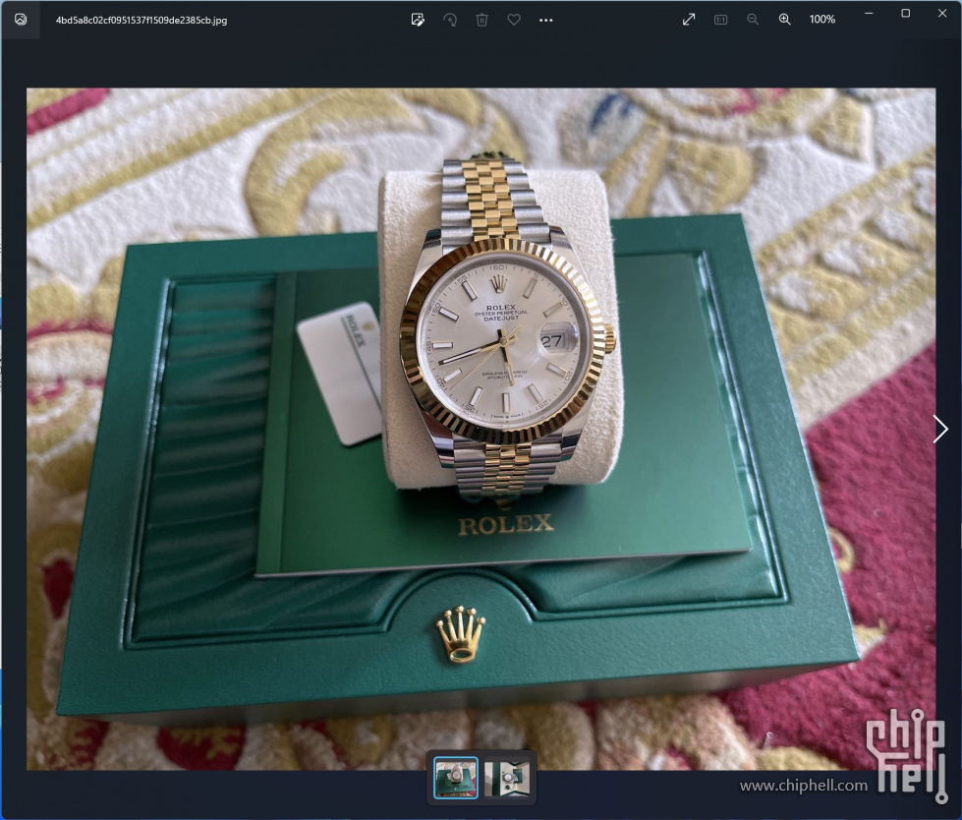Click the file name 4bd5a8c02cf0951537f1509de2385cb.jpg

(x=141, y=21)
